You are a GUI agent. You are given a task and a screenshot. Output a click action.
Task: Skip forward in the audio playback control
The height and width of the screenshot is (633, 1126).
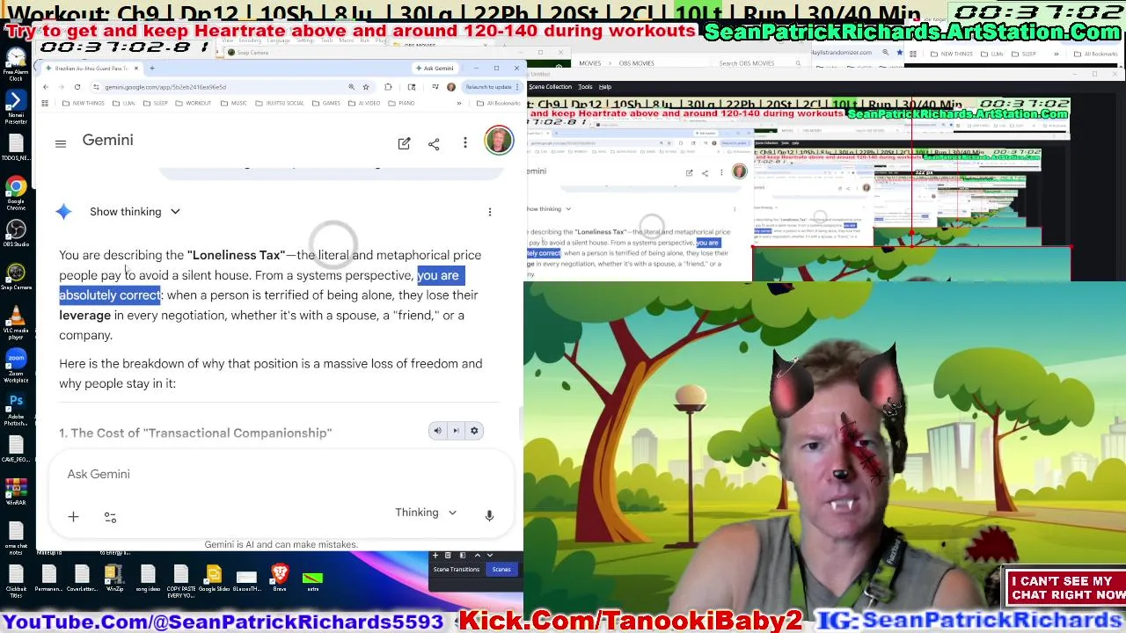pyautogui.click(x=456, y=431)
